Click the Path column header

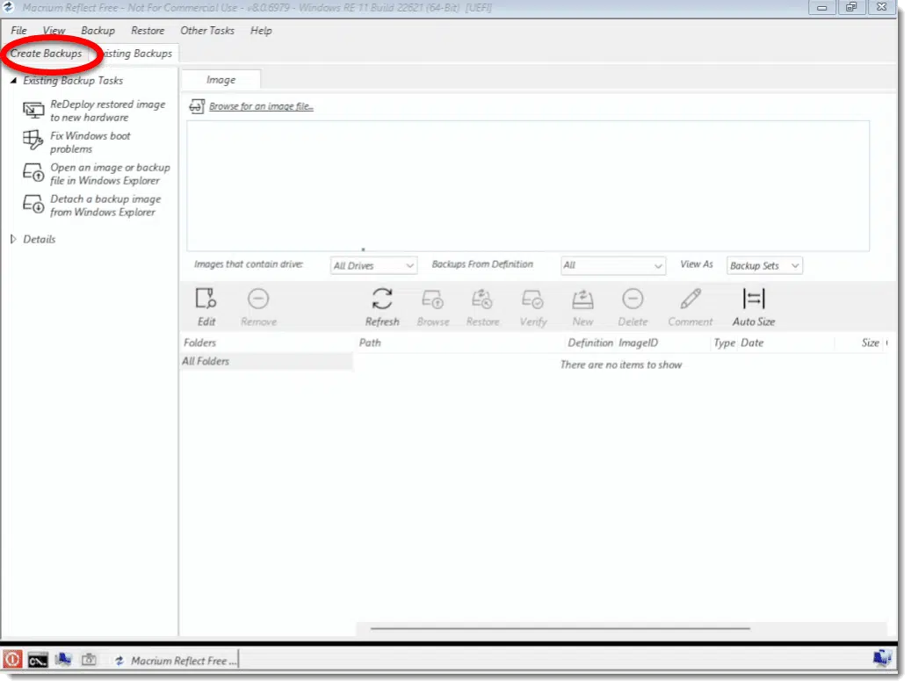[x=370, y=343]
